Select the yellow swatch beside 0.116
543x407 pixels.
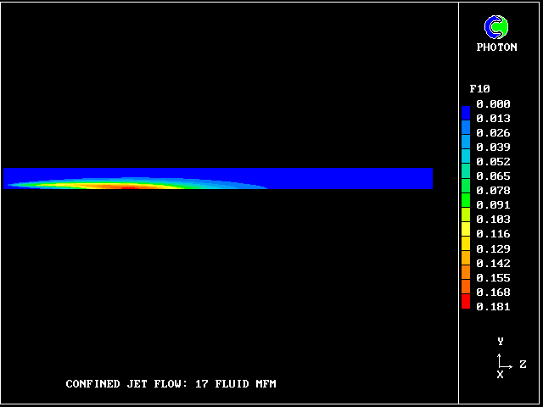(x=465, y=229)
